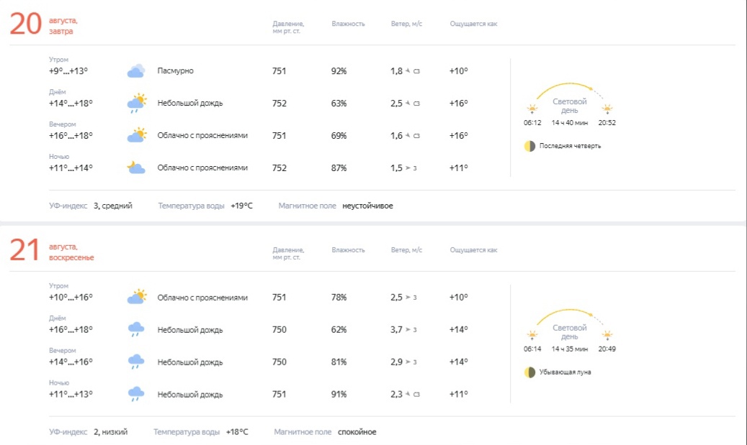Click the rain icon for August 21 night
747x445 pixels.
pyautogui.click(x=136, y=394)
